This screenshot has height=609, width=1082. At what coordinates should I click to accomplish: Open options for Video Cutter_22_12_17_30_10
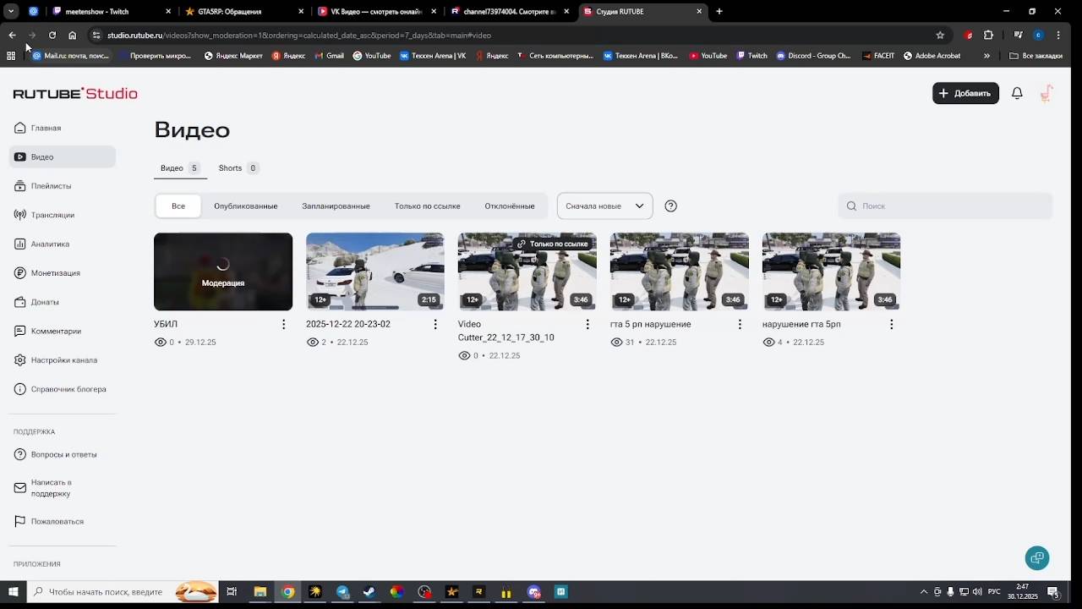coord(587,324)
